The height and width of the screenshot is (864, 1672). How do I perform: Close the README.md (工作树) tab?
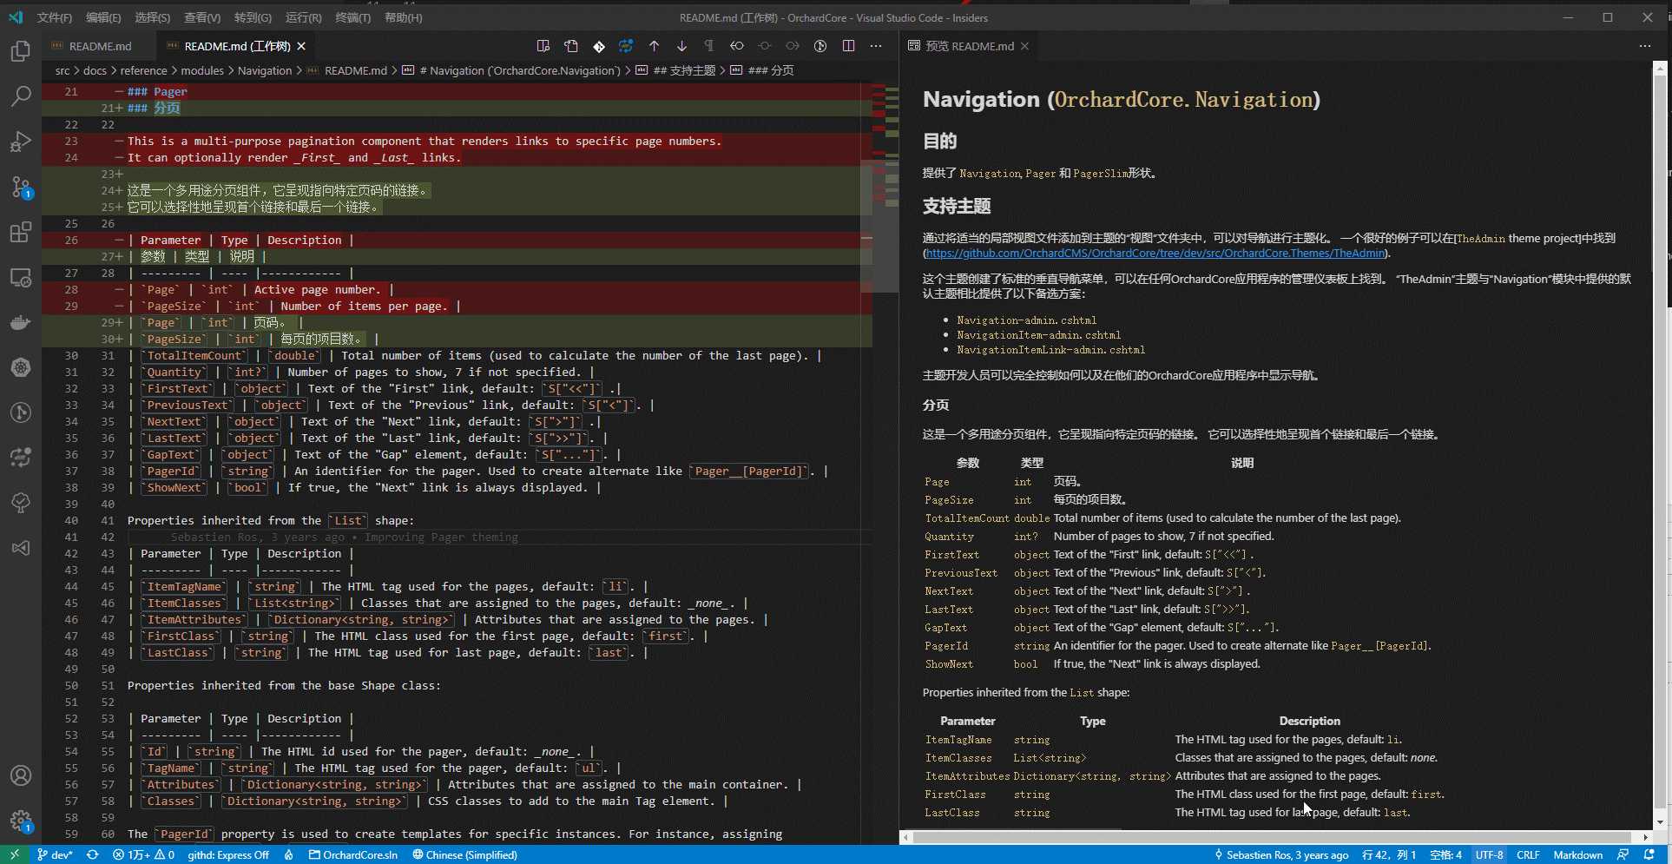pyautogui.click(x=301, y=46)
